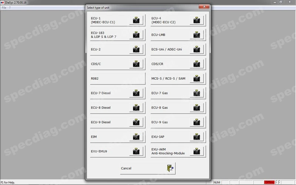The height and width of the screenshot is (185, 296).
Task: Open the ? help menu
Action: [10, 8]
